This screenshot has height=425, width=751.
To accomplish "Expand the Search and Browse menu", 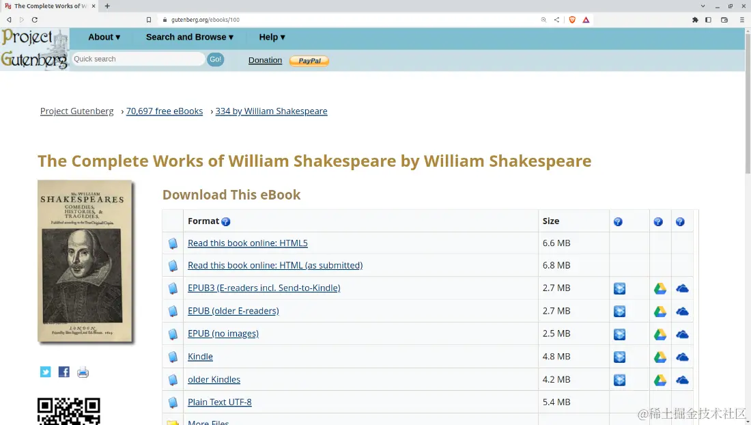I will [x=190, y=38].
